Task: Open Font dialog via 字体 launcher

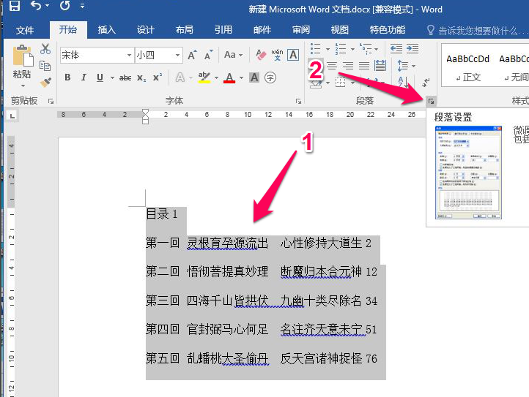Action: [x=299, y=101]
